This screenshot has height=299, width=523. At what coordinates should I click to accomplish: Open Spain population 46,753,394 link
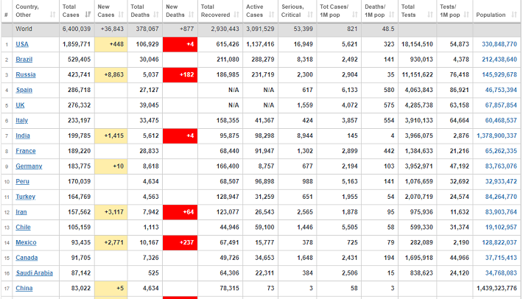(501, 90)
